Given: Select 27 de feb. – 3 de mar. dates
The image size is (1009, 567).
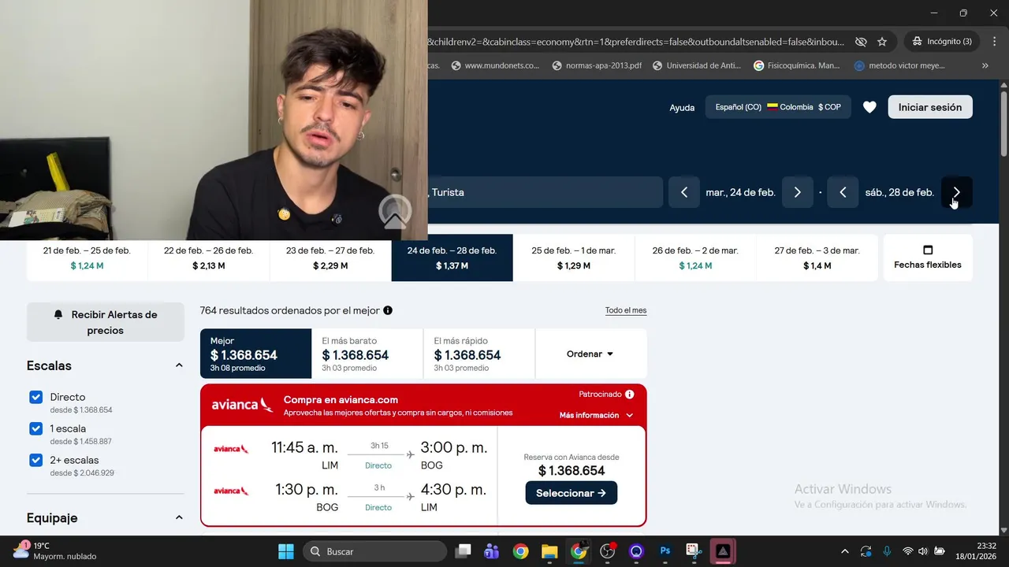Looking at the screenshot, I should pos(817,258).
